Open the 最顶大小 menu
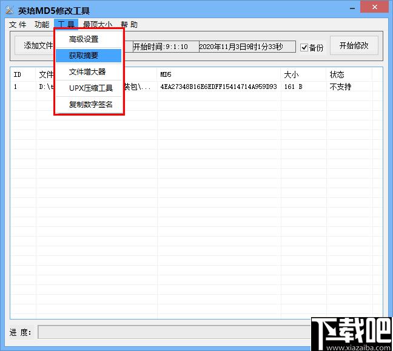This screenshot has width=393, height=351. pos(98,25)
